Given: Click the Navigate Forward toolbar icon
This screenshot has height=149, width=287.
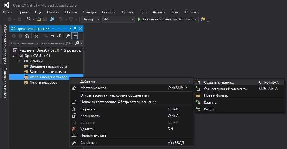Looking at the screenshot, I should [20, 19].
